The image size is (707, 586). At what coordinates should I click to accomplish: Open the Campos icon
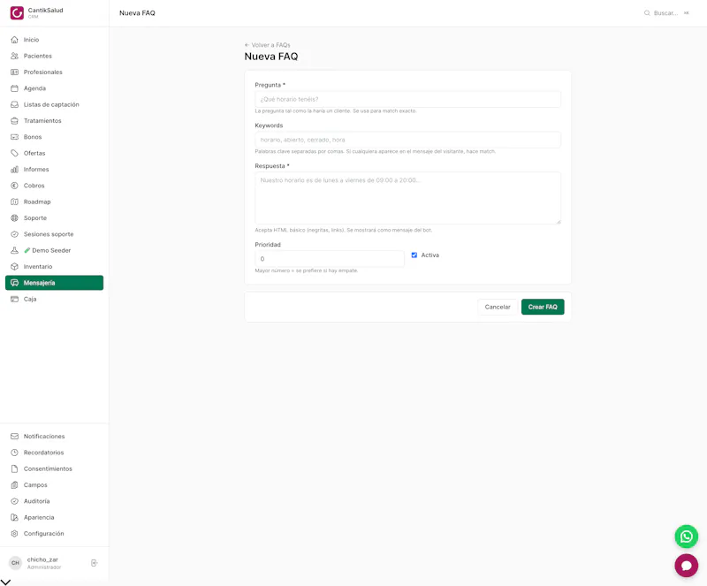point(14,485)
